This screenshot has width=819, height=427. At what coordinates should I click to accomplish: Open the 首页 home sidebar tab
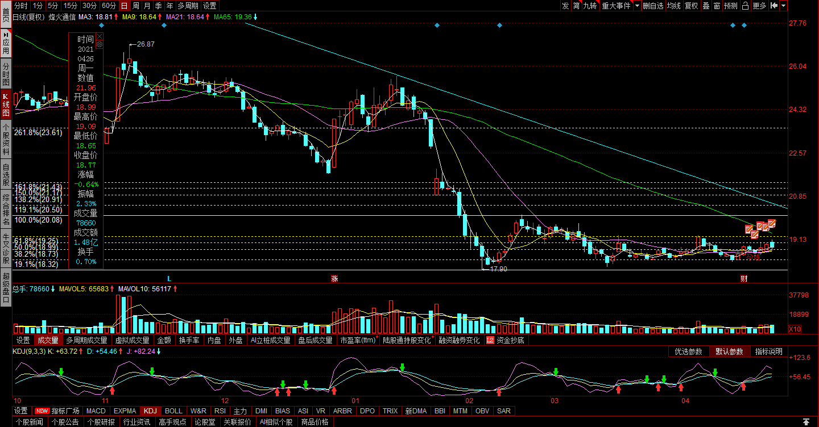click(x=6, y=13)
